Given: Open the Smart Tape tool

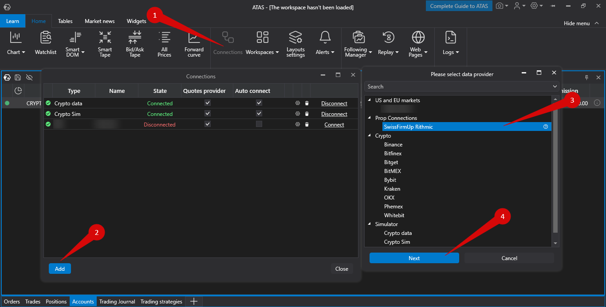Looking at the screenshot, I should pos(105,43).
